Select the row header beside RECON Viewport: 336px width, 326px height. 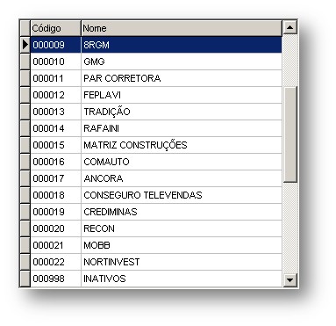coord(25,228)
